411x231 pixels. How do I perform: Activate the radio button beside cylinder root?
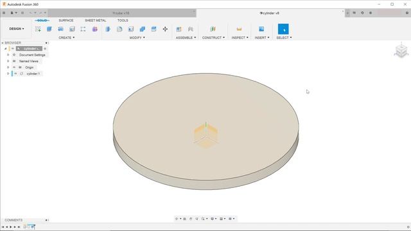[45, 49]
